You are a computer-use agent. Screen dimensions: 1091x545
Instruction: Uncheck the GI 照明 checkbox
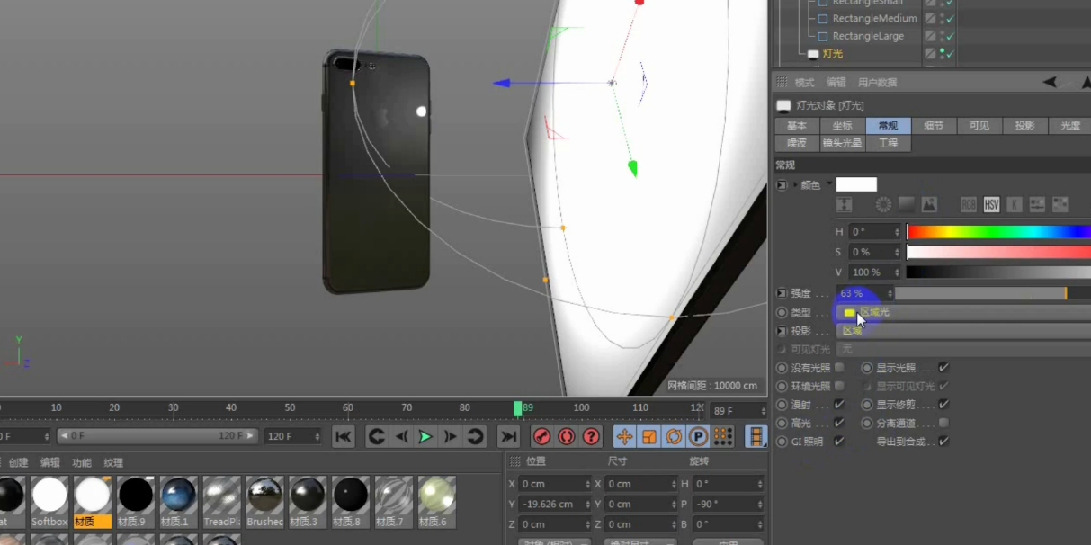click(839, 442)
